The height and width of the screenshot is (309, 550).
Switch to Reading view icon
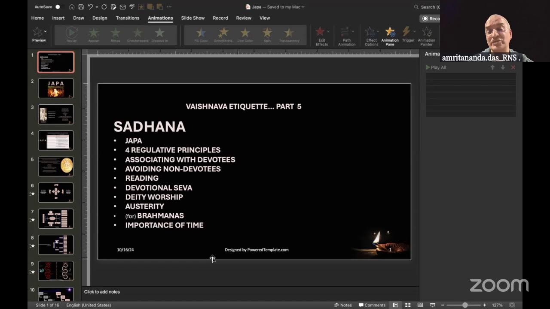[x=420, y=305]
